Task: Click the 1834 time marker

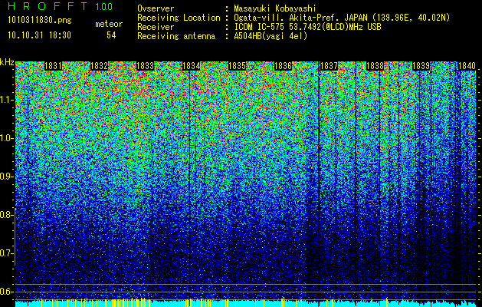Action: click(x=192, y=66)
